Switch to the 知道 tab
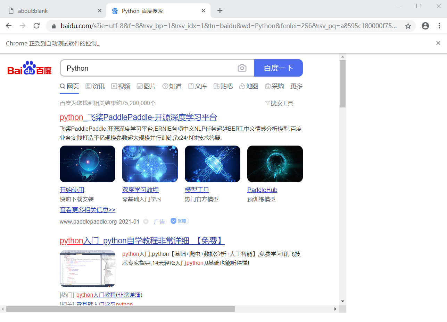 (x=172, y=86)
